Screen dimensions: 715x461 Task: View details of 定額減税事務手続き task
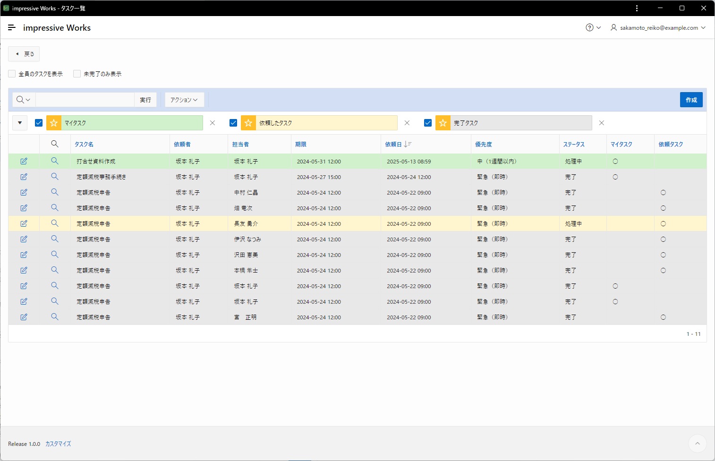(x=55, y=177)
